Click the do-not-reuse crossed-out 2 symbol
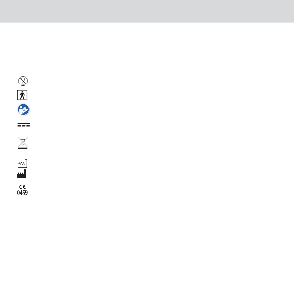This screenshot has height=294, width=294. pyautogui.click(x=23, y=81)
